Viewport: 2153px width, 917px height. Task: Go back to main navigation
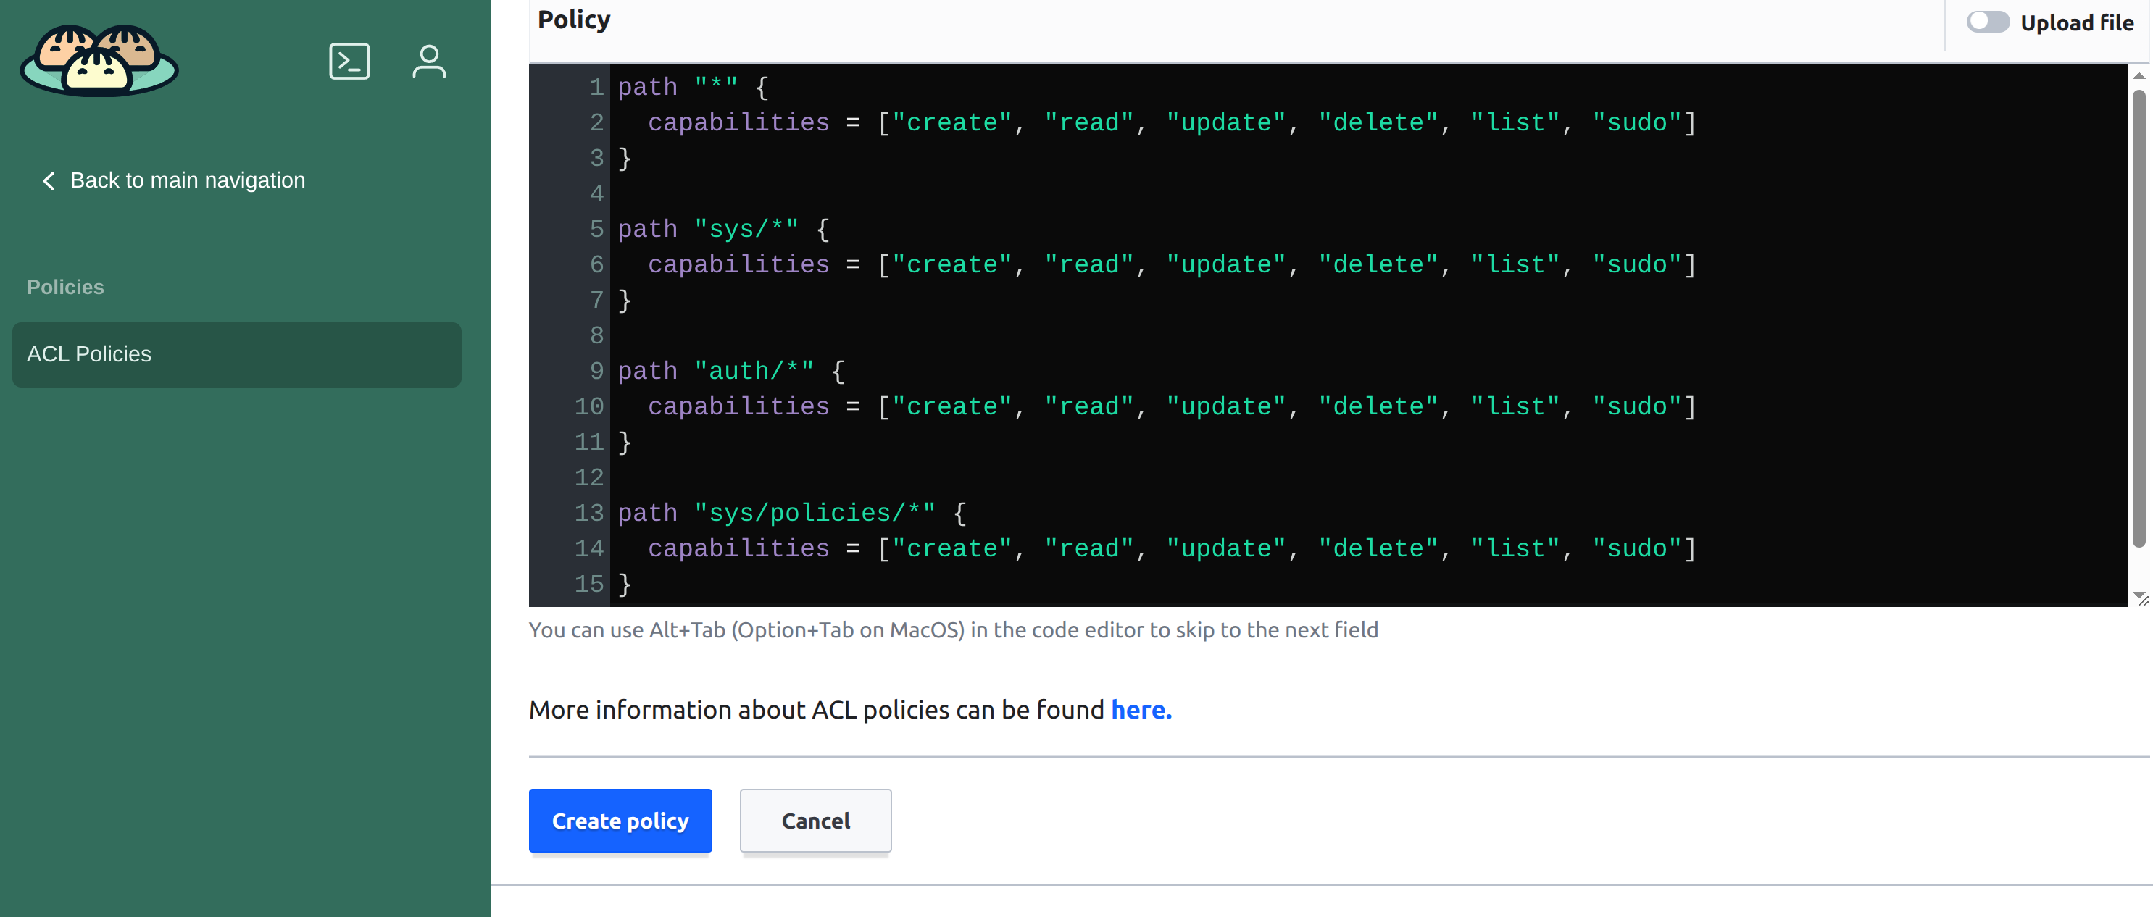tap(187, 180)
